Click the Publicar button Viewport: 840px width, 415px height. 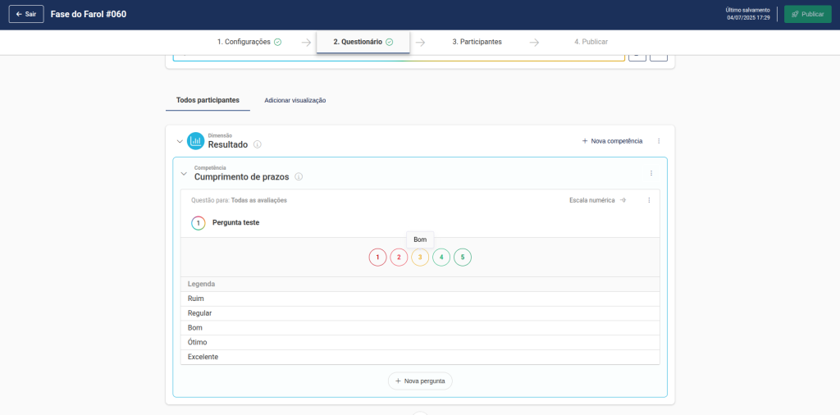click(807, 14)
